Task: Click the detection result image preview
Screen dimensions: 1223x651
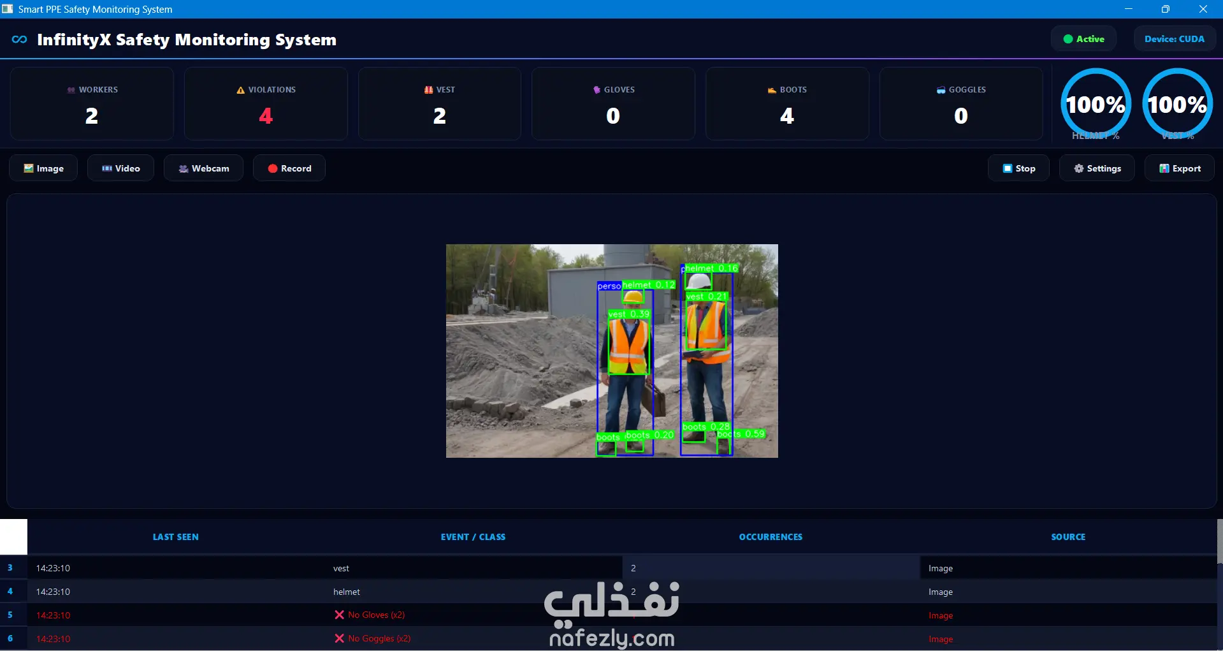Action: point(612,351)
